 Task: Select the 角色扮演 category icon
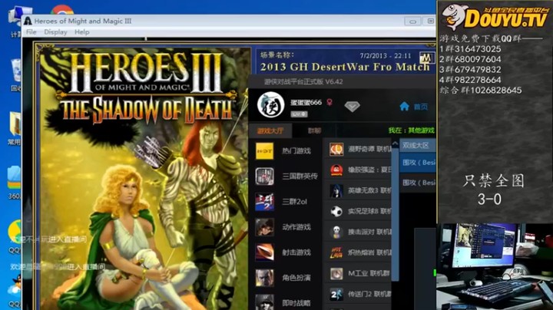(x=264, y=278)
